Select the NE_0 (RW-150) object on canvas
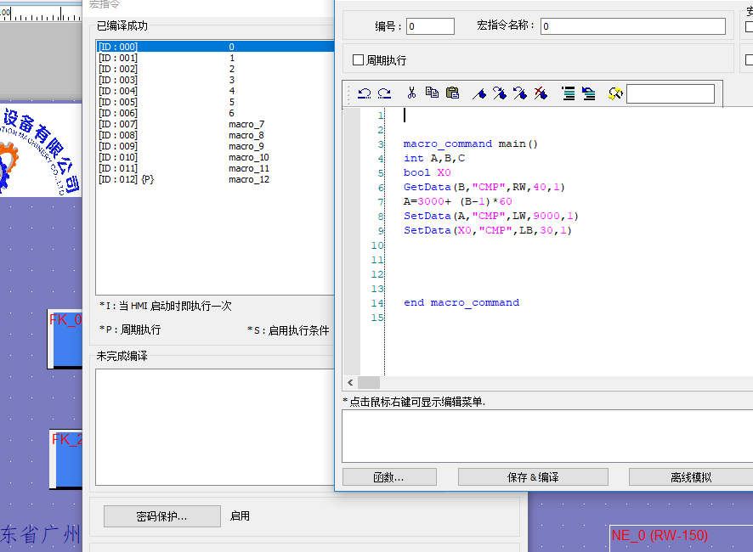 pyautogui.click(x=660, y=535)
